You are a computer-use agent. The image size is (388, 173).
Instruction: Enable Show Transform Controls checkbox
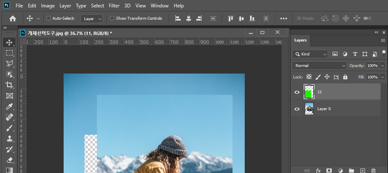pyautogui.click(x=112, y=18)
